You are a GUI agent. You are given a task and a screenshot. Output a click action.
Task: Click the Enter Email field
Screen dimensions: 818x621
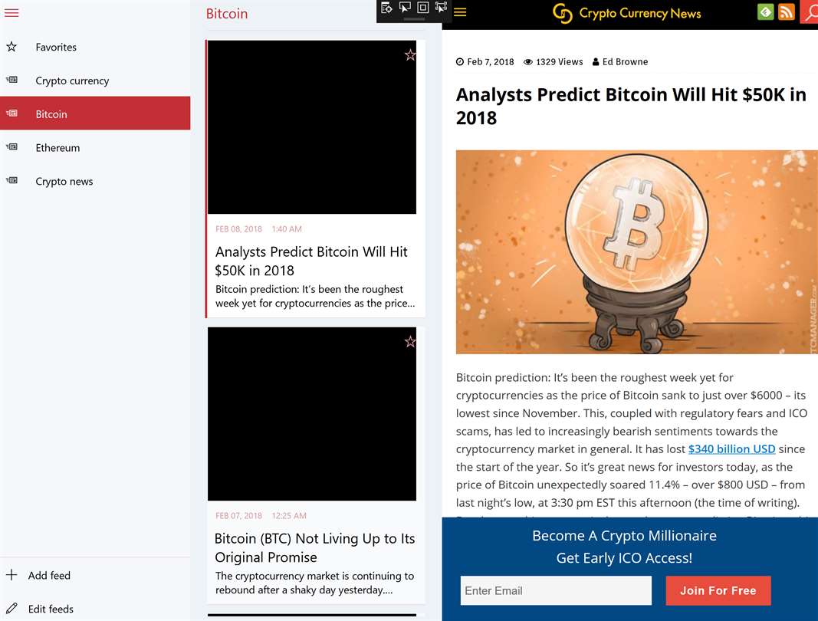[556, 591]
